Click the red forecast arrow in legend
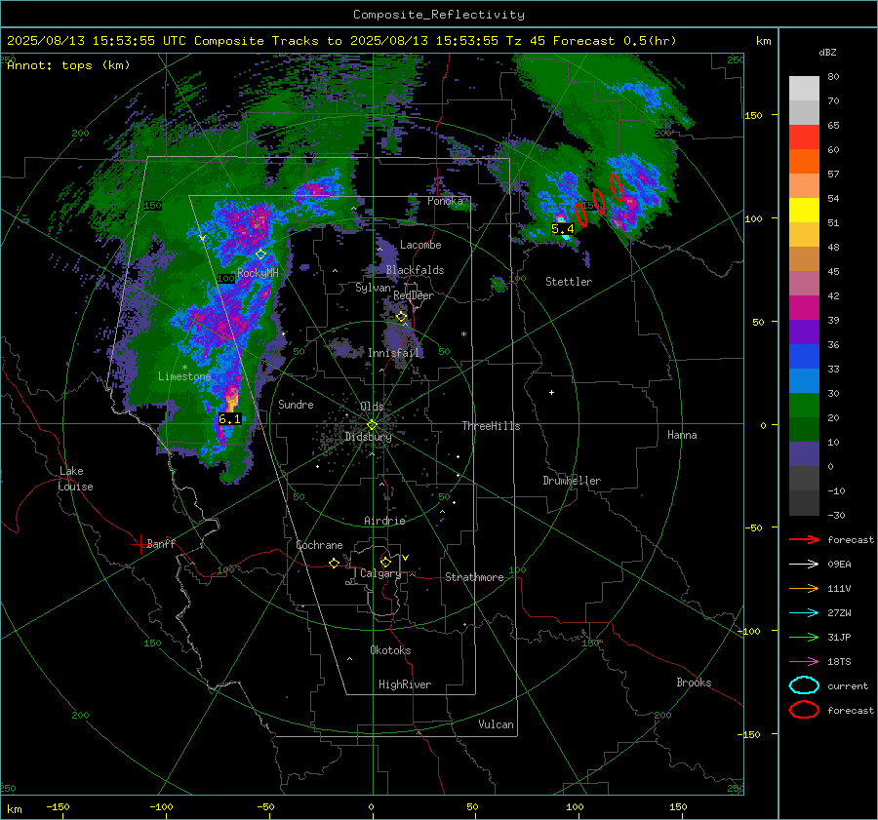878x820 pixels. [x=804, y=539]
